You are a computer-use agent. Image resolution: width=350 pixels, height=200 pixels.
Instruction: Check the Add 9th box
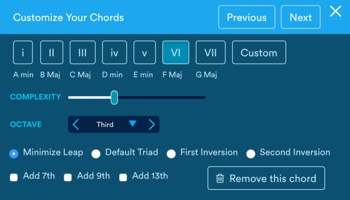68,177
